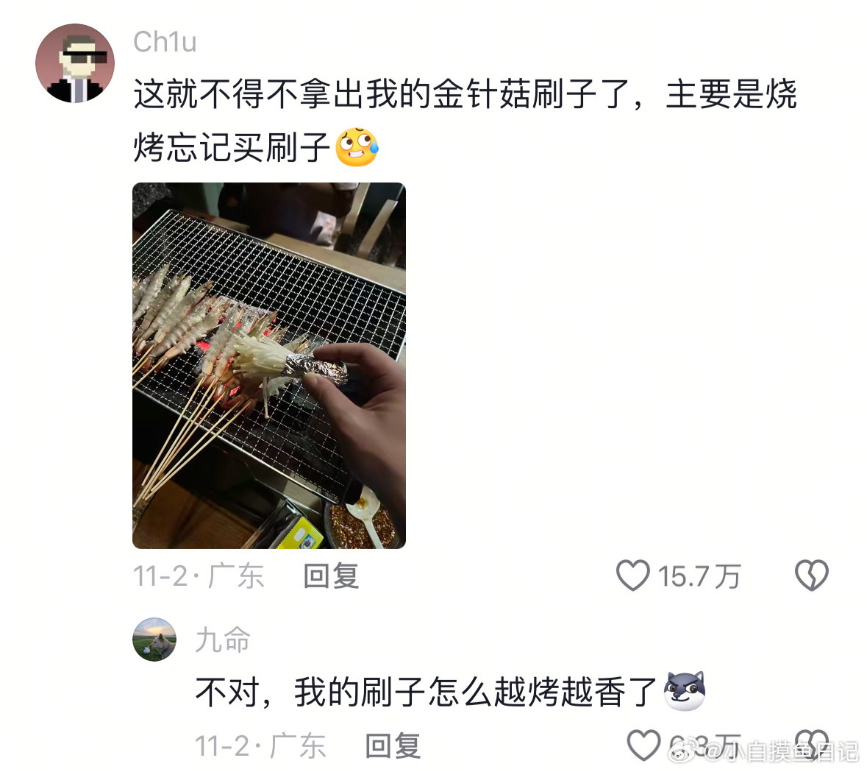Like 九命's reply with the heart icon
This screenshot has height=772, width=867.
(x=643, y=745)
